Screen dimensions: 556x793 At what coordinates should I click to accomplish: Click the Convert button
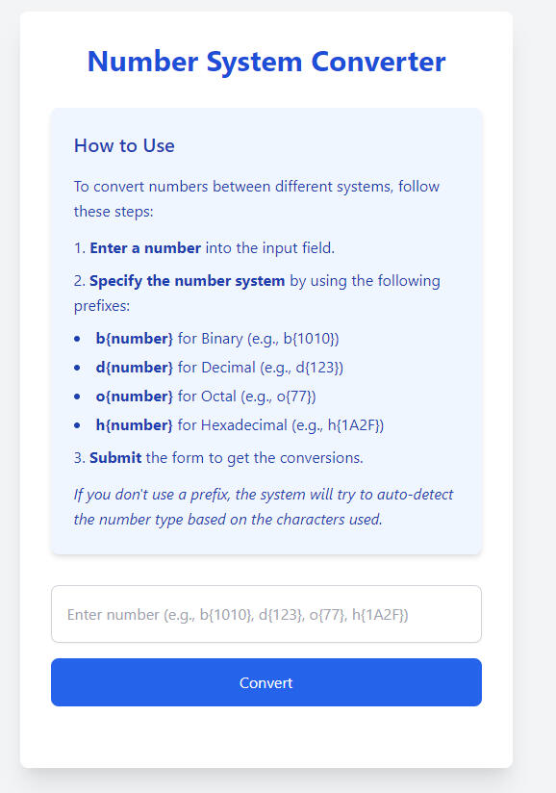[x=266, y=682]
